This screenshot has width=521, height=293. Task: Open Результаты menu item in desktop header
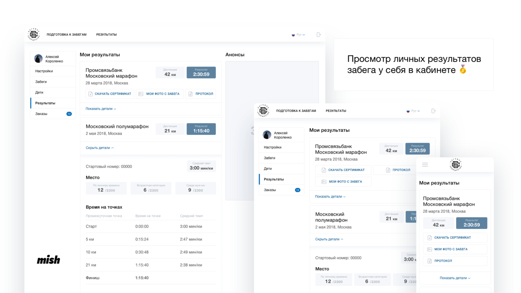pos(107,35)
